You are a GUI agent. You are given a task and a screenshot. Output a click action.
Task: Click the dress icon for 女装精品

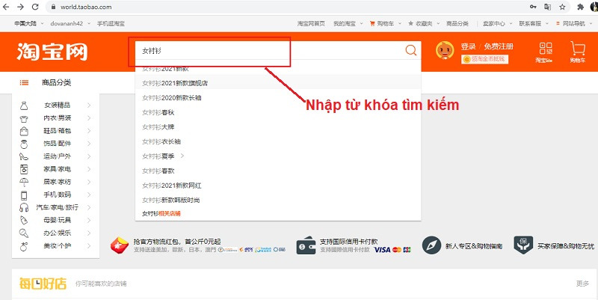click(25, 105)
